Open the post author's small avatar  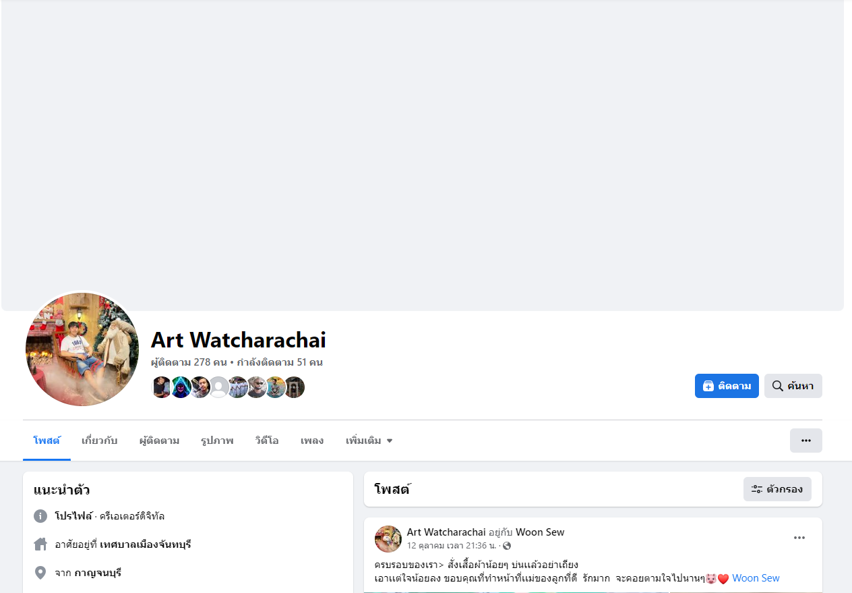[x=388, y=539]
